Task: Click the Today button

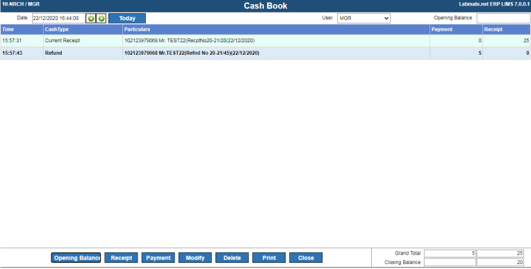Action: (x=127, y=18)
